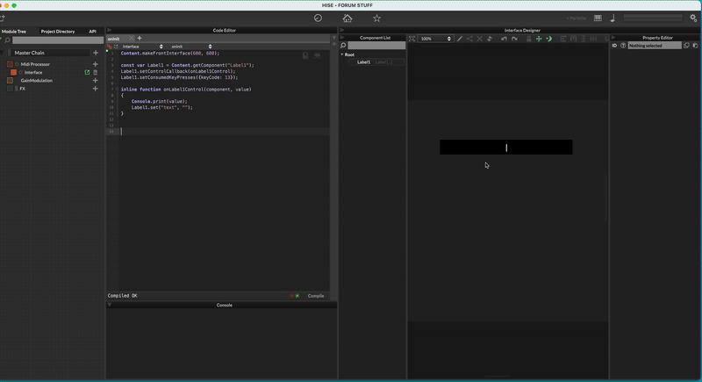Toggle the orange Interface module bypass square
The image size is (702, 382).
(13, 72)
